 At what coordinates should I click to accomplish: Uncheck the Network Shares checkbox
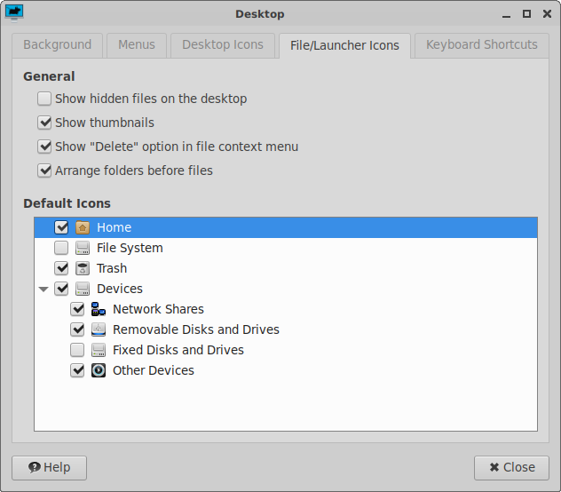(77, 309)
